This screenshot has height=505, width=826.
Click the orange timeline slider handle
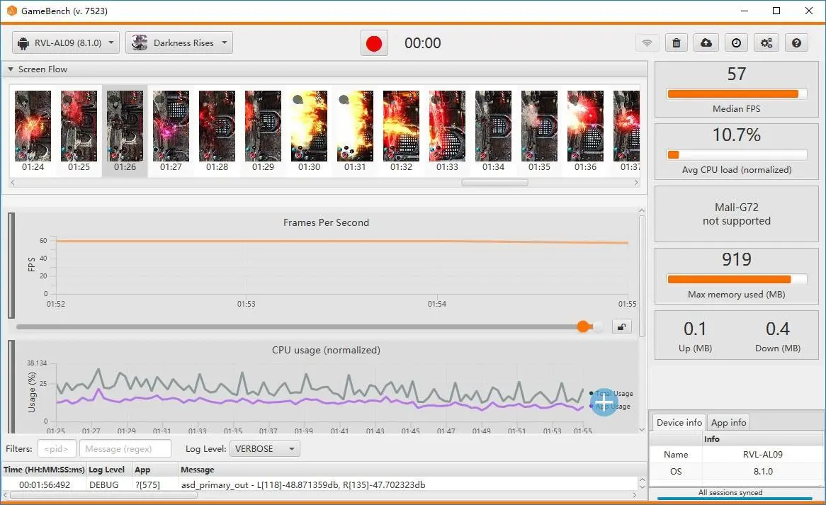tap(583, 327)
